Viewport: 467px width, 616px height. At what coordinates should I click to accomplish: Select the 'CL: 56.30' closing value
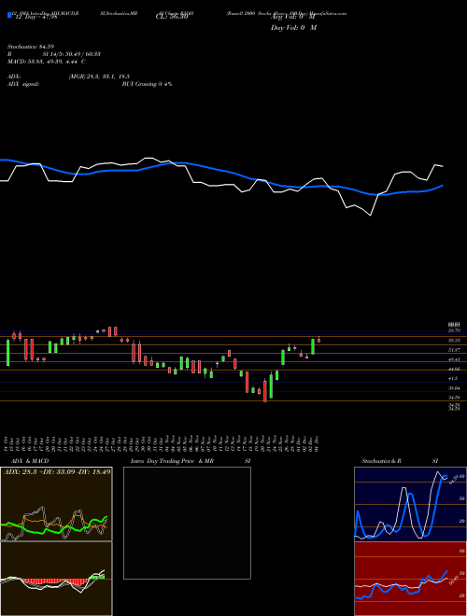click(x=172, y=18)
